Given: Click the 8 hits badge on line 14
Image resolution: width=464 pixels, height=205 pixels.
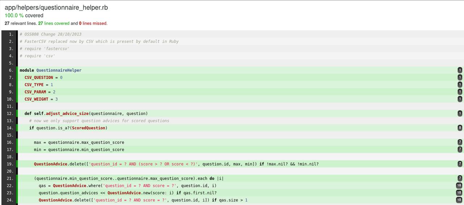Looking at the screenshot, I should [x=460, y=128].
